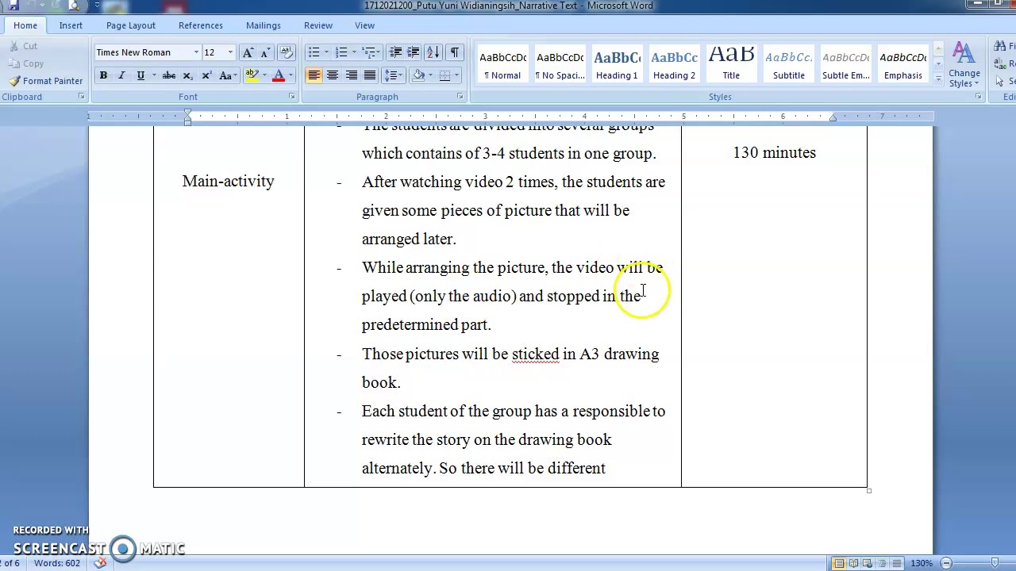Click Print Layout view icon
The height and width of the screenshot is (571, 1016).
[839, 563]
